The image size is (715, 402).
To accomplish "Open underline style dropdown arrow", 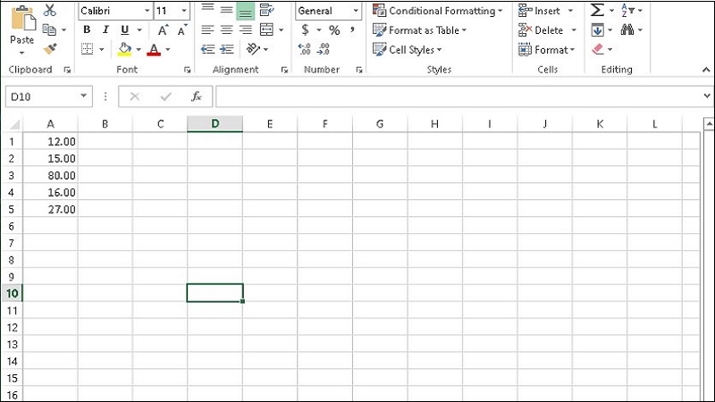I will pyautogui.click(x=139, y=30).
